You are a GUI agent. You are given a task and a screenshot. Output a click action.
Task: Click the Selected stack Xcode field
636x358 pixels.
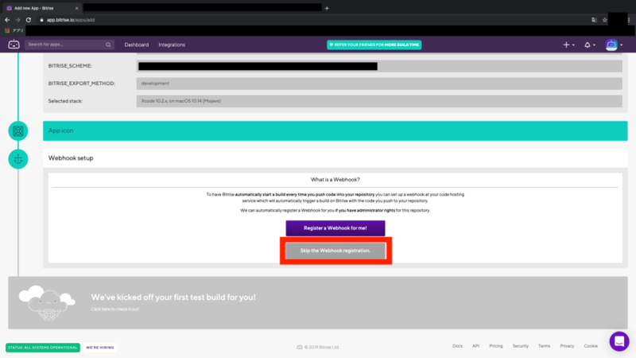click(379, 101)
